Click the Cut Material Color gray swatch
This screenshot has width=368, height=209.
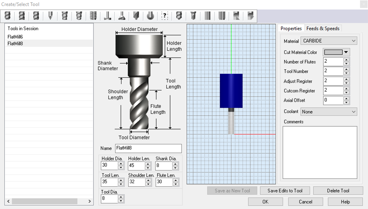[333, 52]
